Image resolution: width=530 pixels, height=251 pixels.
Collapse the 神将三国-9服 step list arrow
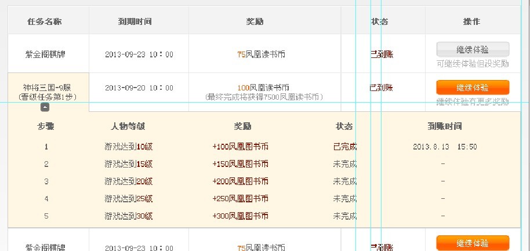45,107
